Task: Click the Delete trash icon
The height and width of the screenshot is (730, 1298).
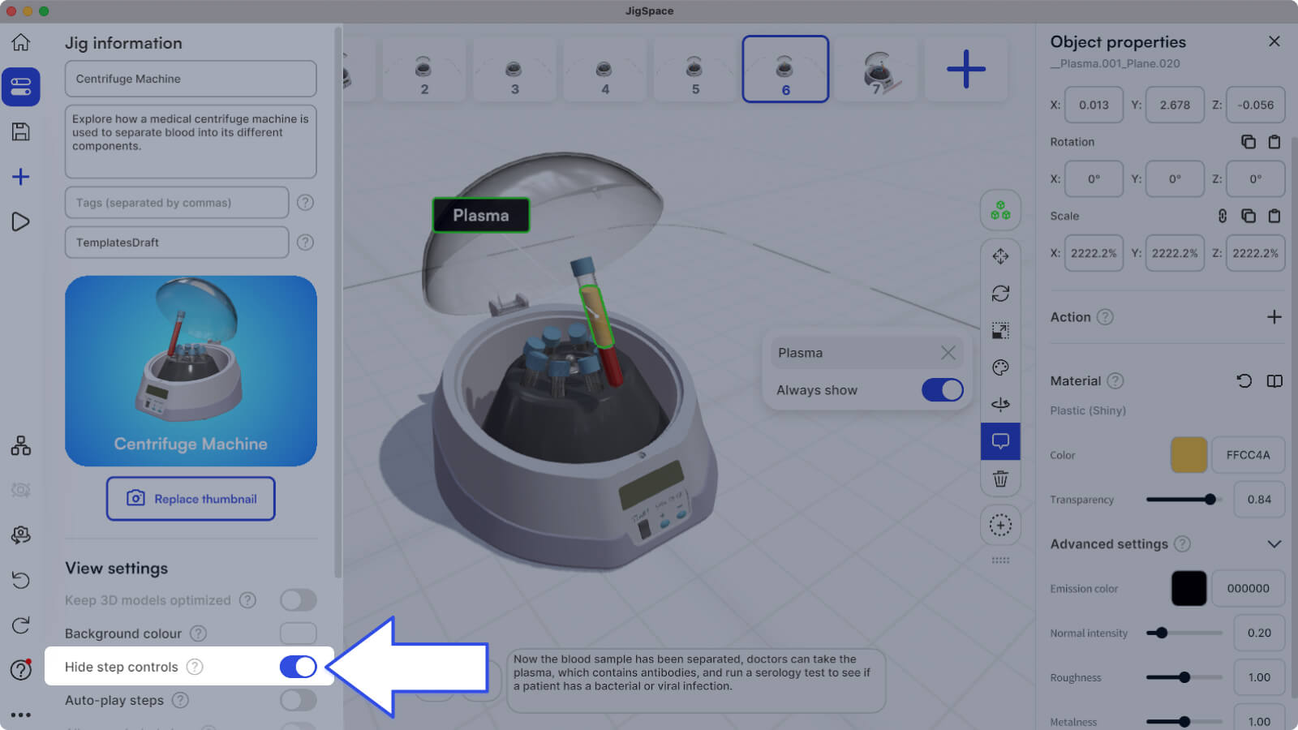Action: (1000, 479)
